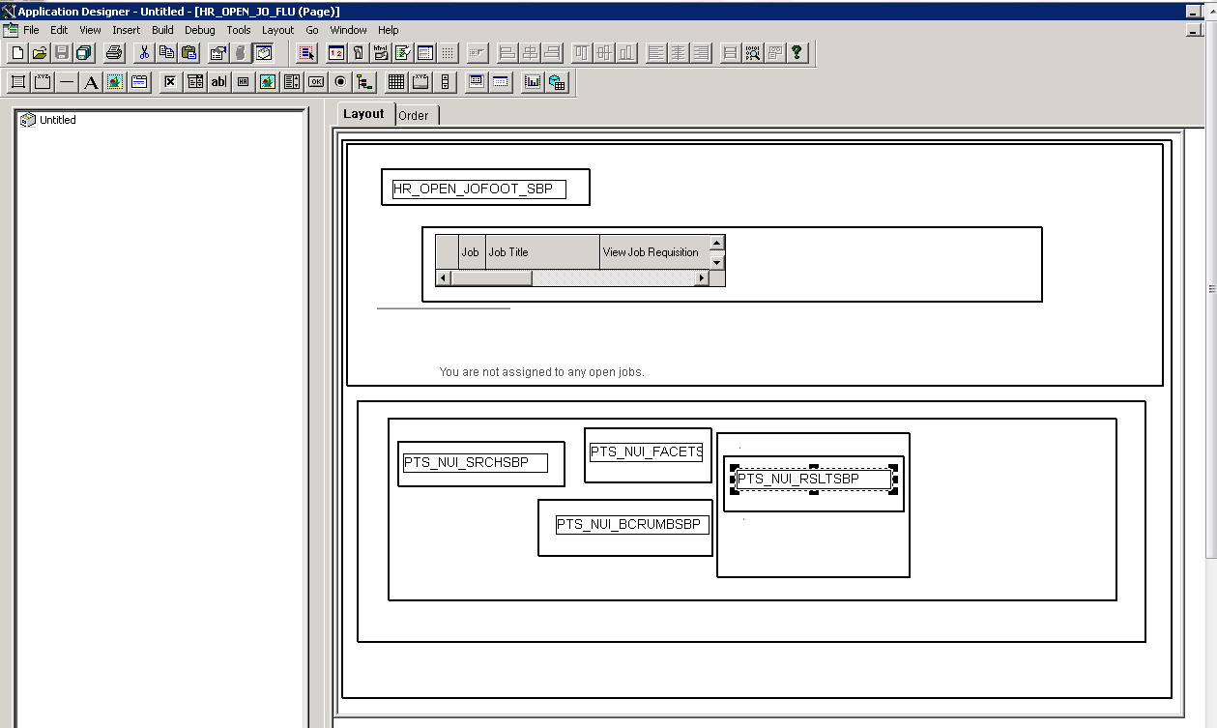
Task: Click the New definition icon
Action: [17, 52]
